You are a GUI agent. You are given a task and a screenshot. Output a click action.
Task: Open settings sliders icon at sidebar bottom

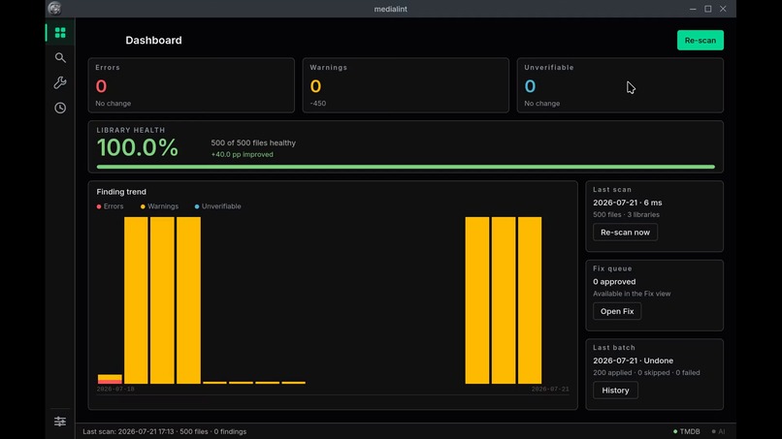click(60, 422)
